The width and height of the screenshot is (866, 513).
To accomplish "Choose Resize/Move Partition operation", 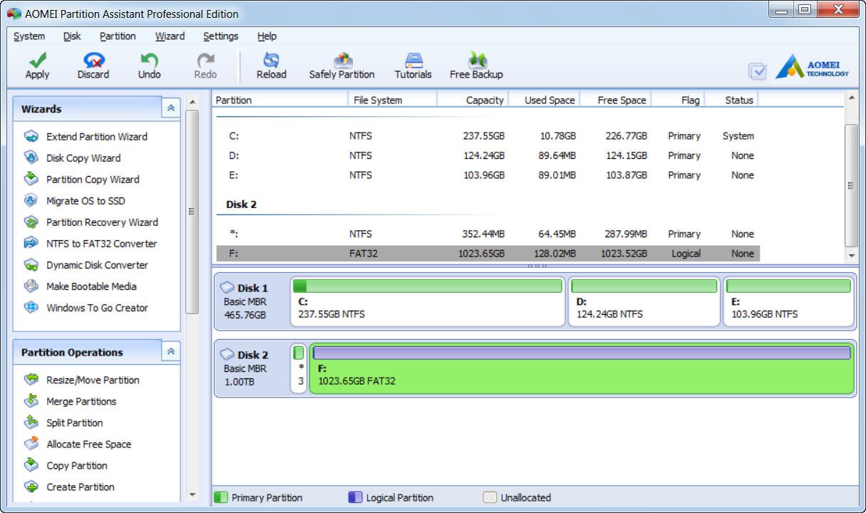I will click(x=93, y=380).
